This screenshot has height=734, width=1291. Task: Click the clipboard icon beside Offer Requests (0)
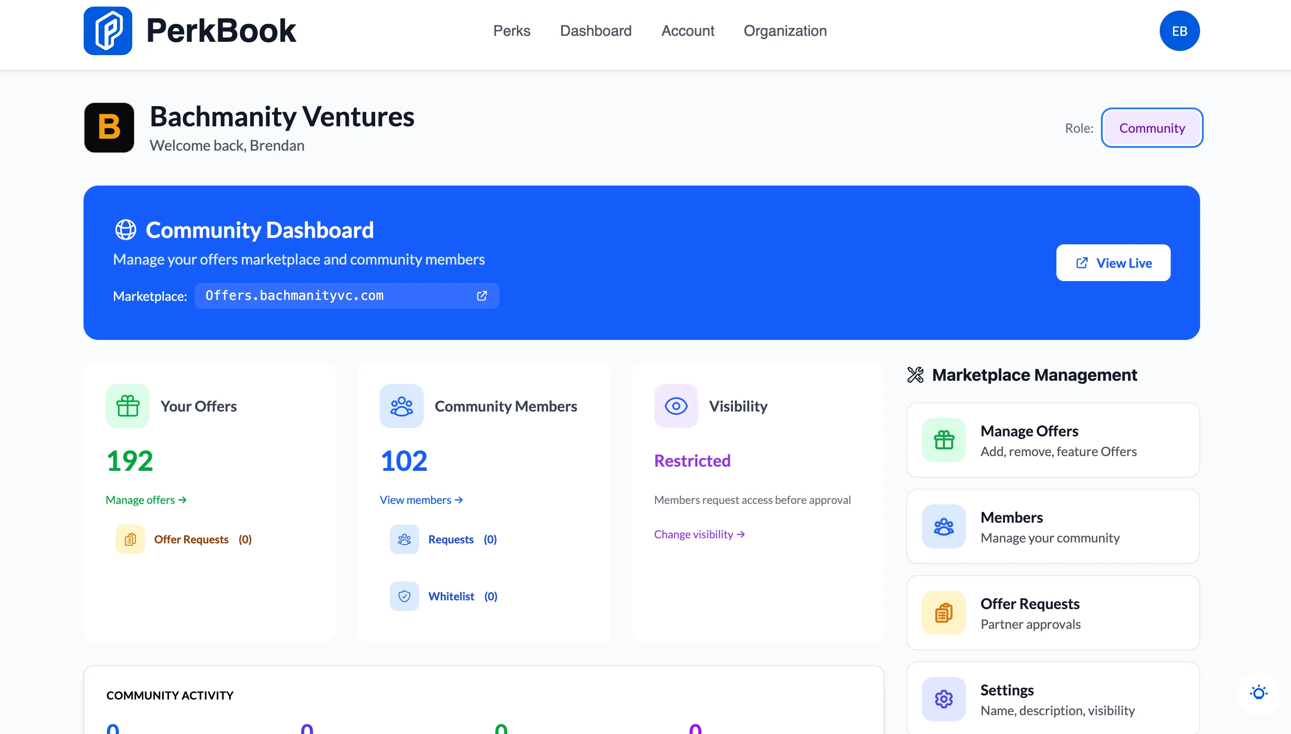pyautogui.click(x=130, y=539)
